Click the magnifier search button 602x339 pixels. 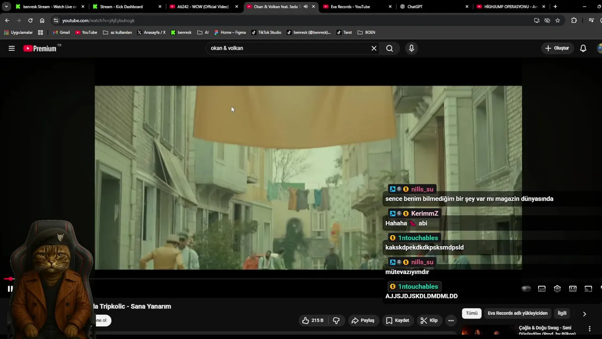[389, 48]
